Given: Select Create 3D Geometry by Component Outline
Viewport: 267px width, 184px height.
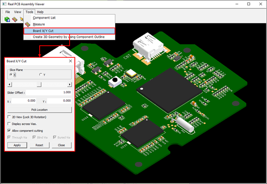Looking at the screenshot, I should click(x=69, y=37).
